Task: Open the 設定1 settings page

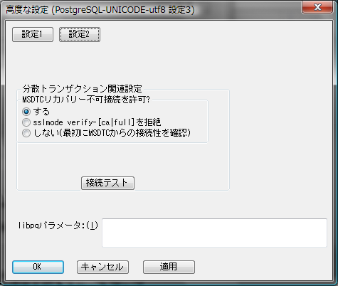Action: pyautogui.click(x=33, y=35)
